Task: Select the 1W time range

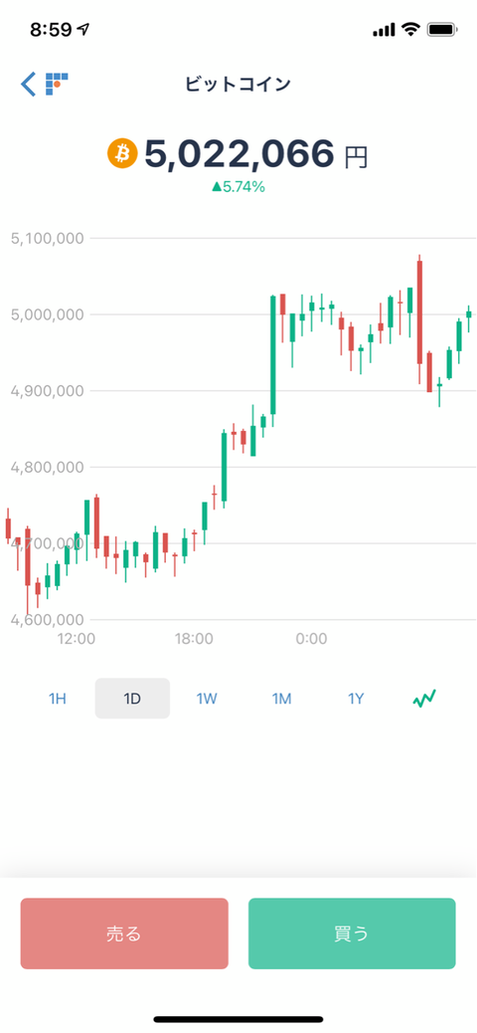Action: [207, 699]
